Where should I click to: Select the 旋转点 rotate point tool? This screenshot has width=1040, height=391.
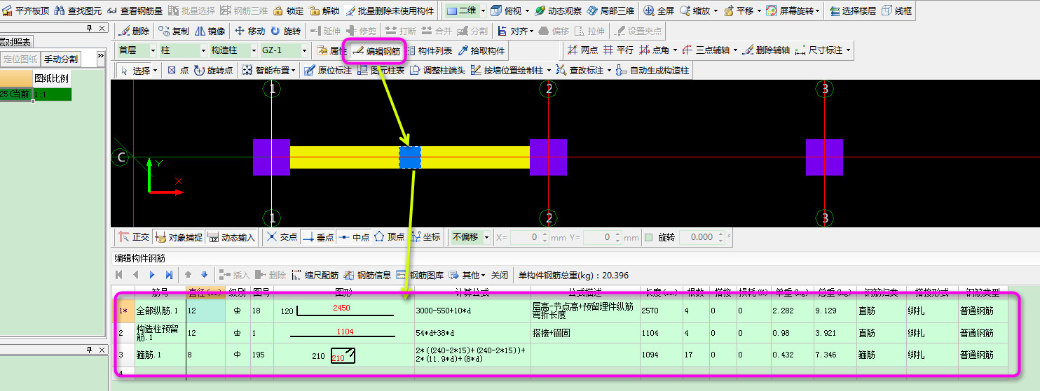point(213,70)
